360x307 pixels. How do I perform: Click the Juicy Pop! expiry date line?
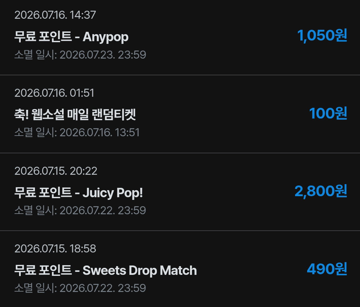(80, 210)
